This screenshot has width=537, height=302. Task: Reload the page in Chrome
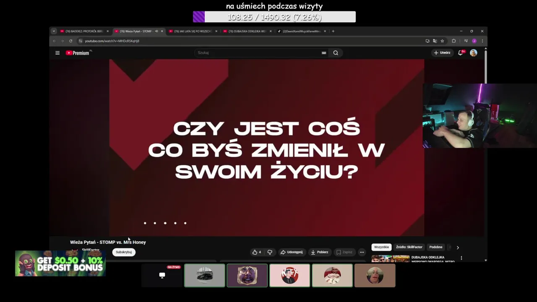70,41
